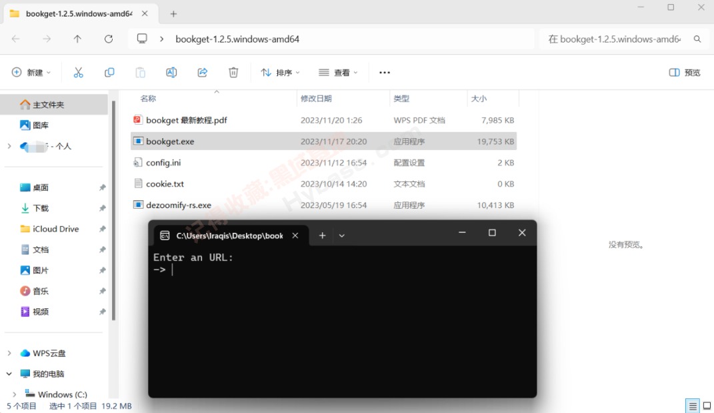This screenshot has height=413, width=714.
Task: Close the bookget-1.2.5 Explorer tab
Action: (x=145, y=13)
